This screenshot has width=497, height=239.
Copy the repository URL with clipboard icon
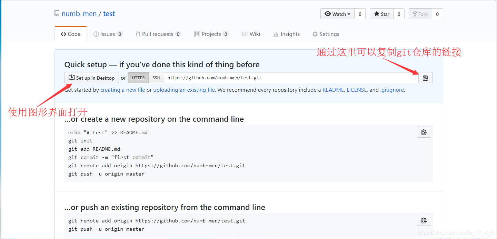(425, 78)
